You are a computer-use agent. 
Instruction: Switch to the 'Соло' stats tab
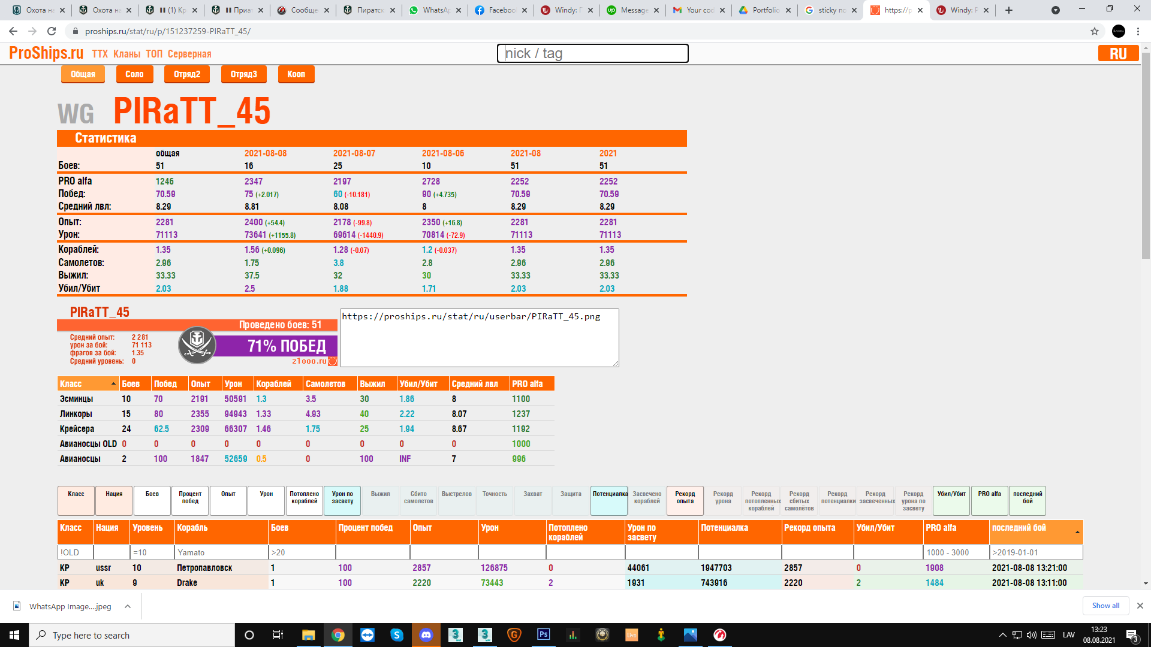coord(134,74)
